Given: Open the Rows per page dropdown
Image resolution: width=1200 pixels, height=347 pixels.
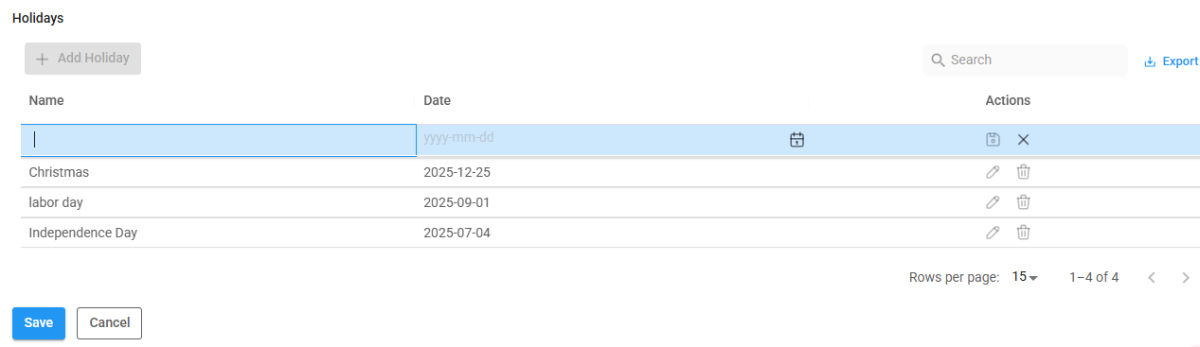Looking at the screenshot, I should coord(1025,277).
